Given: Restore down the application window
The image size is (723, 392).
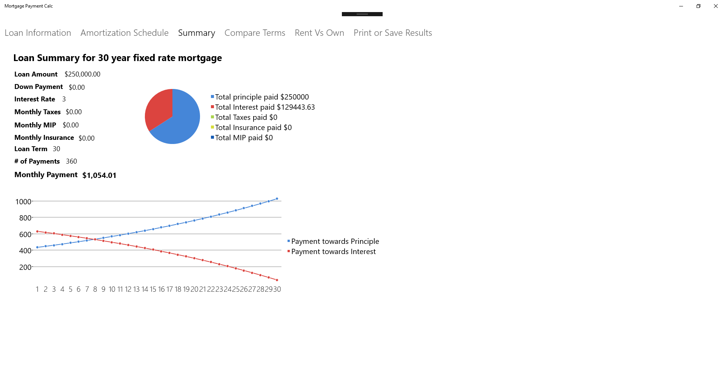Looking at the screenshot, I should coord(698,6).
